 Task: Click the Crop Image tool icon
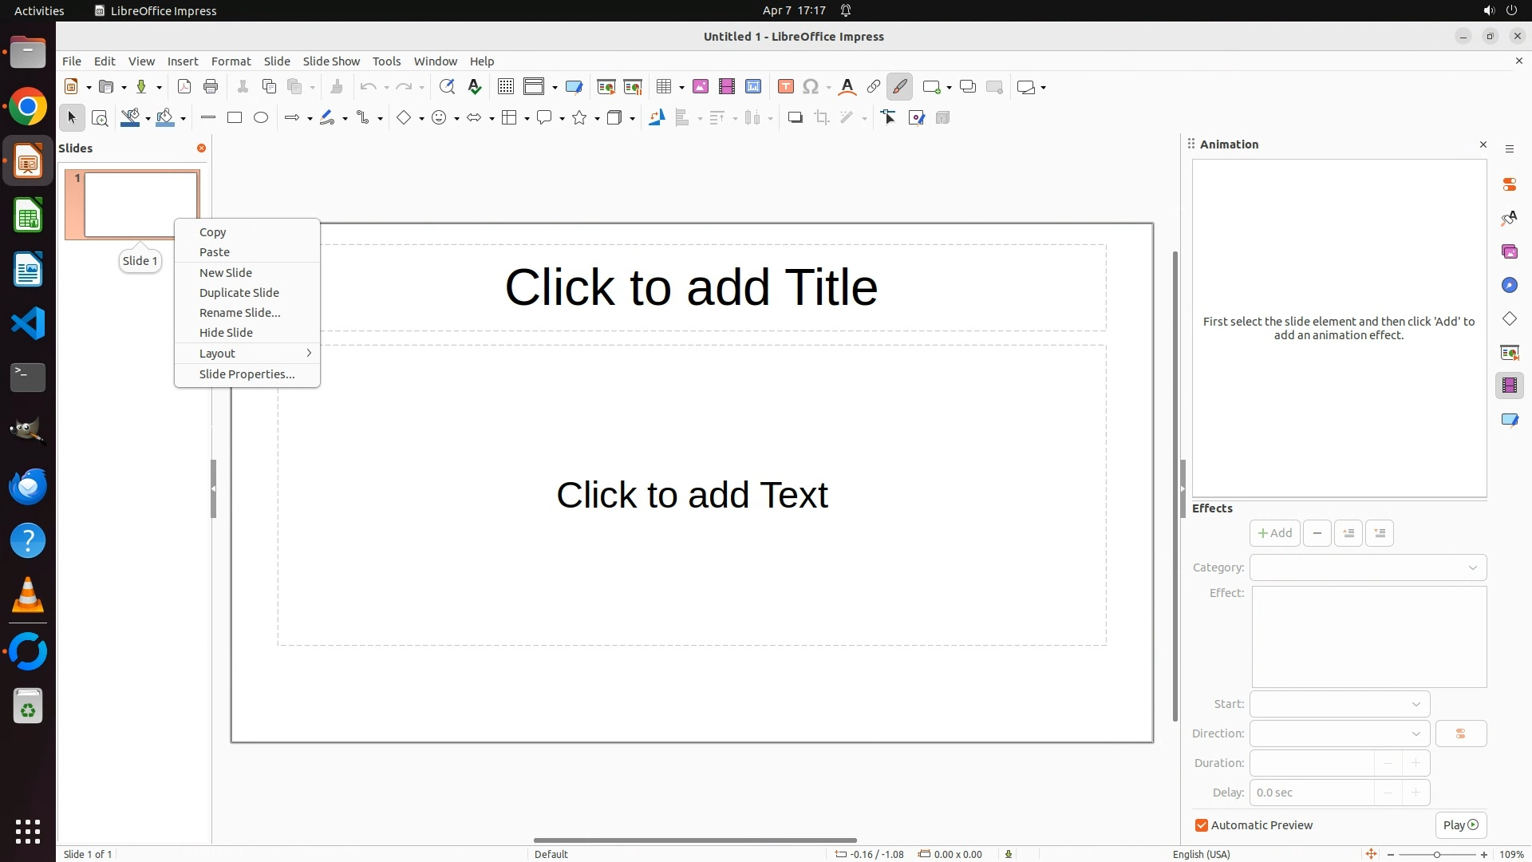click(821, 118)
